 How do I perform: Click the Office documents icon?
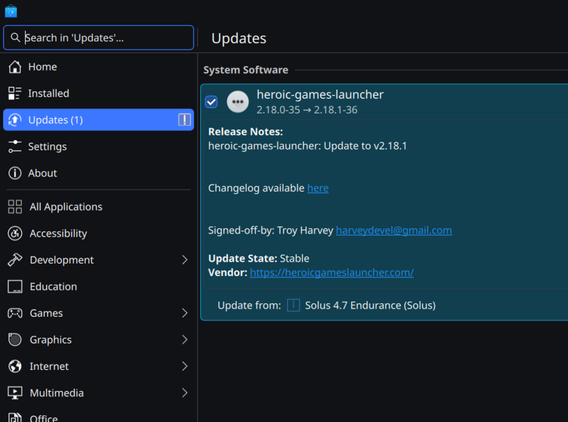[x=15, y=418]
